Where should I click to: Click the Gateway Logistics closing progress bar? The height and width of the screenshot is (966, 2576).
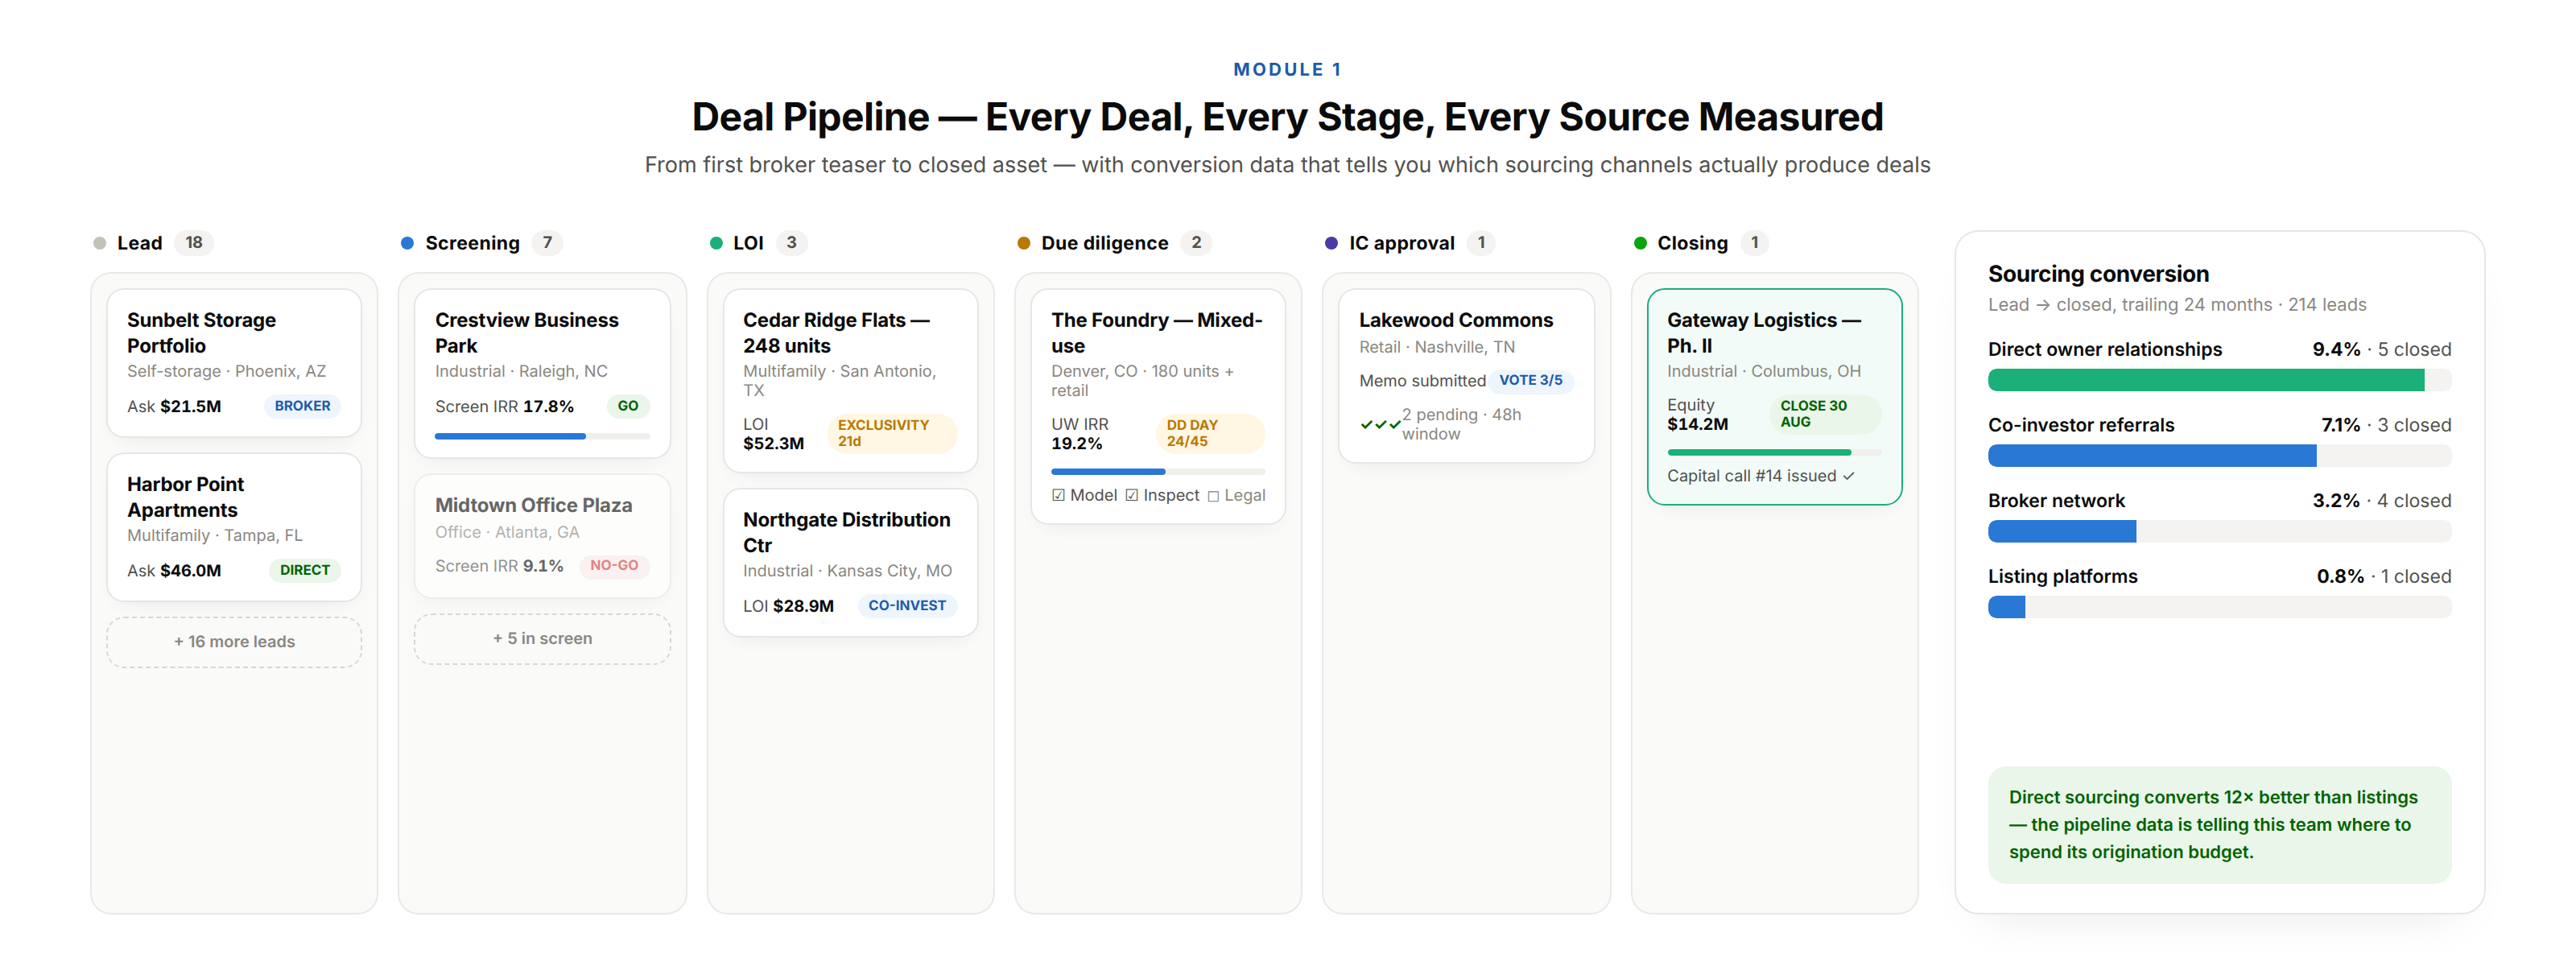[x=1774, y=453]
